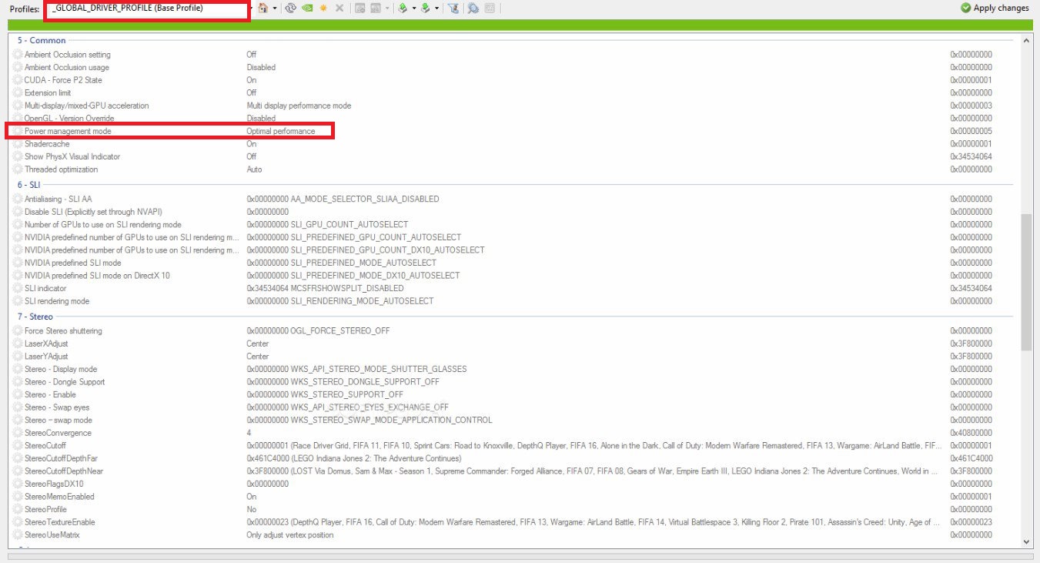
Task: Click the gear icon beside Ambient Occlusion setting
Action: [18, 55]
